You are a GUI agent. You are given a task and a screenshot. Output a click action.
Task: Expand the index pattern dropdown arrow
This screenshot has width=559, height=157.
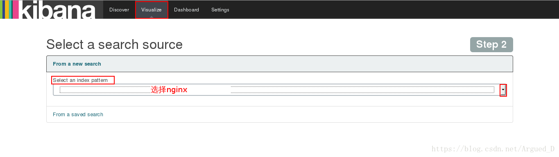(503, 90)
